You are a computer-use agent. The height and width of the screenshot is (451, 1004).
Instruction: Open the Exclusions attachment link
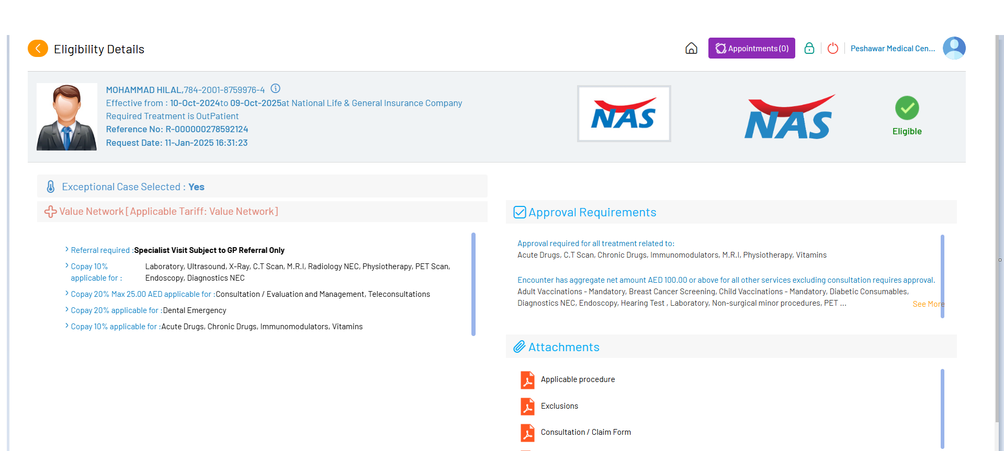[x=559, y=406]
